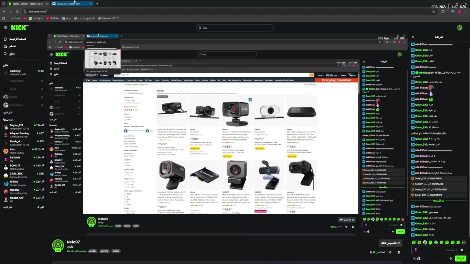Open متابع following in the sidebar

pyautogui.click(x=9, y=54)
